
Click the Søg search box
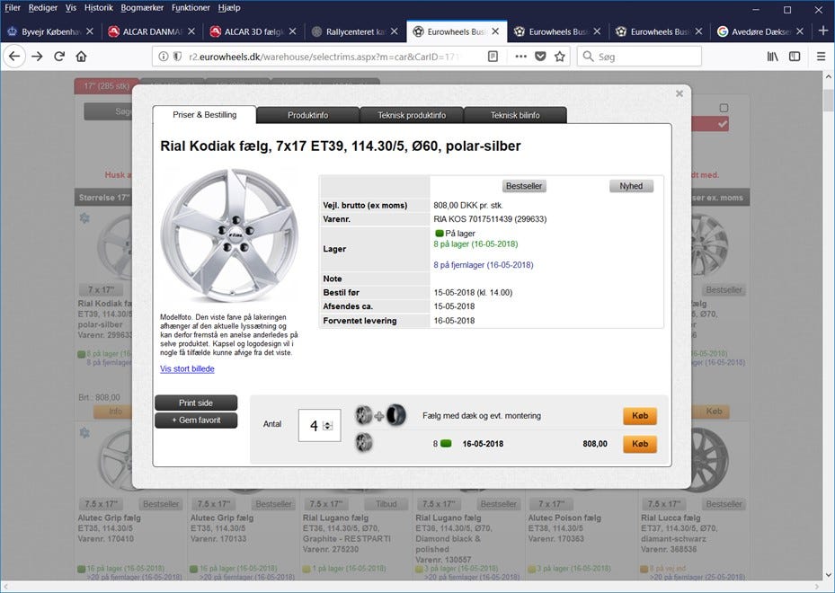point(639,57)
